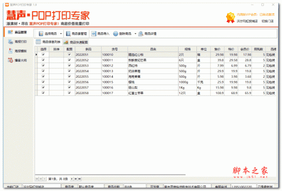Uncheck 选择 checkbox for barcode 2022051
This screenshot has width=282, height=191.
(43, 54)
